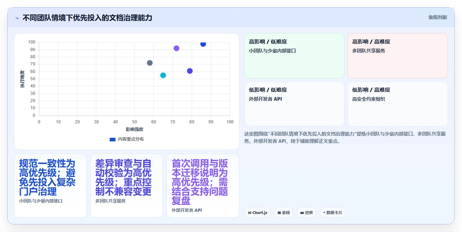Open the 高影响 / 低难度 quadrant card
This screenshot has width=462, height=232.
click(294, 56)
